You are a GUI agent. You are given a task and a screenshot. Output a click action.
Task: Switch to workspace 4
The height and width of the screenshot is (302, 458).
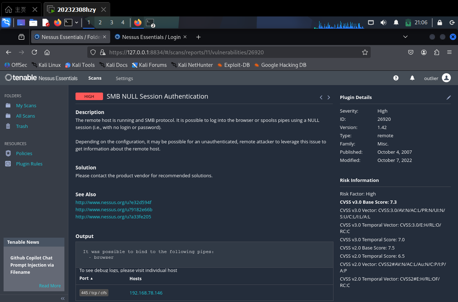pyautogui.click(x=123, y=23)
